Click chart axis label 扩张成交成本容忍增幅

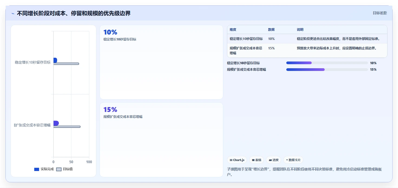pos(32,125)
